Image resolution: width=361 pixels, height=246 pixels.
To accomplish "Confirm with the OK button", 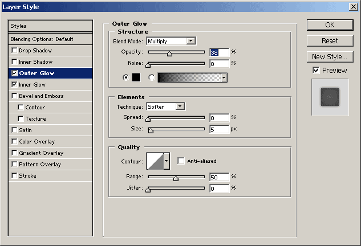I will click(x=330, y=25).
